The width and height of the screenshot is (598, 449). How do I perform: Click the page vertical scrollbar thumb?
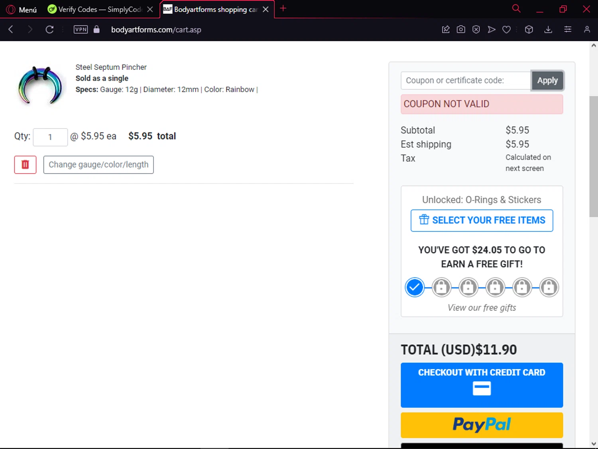[x=594, y=156]
